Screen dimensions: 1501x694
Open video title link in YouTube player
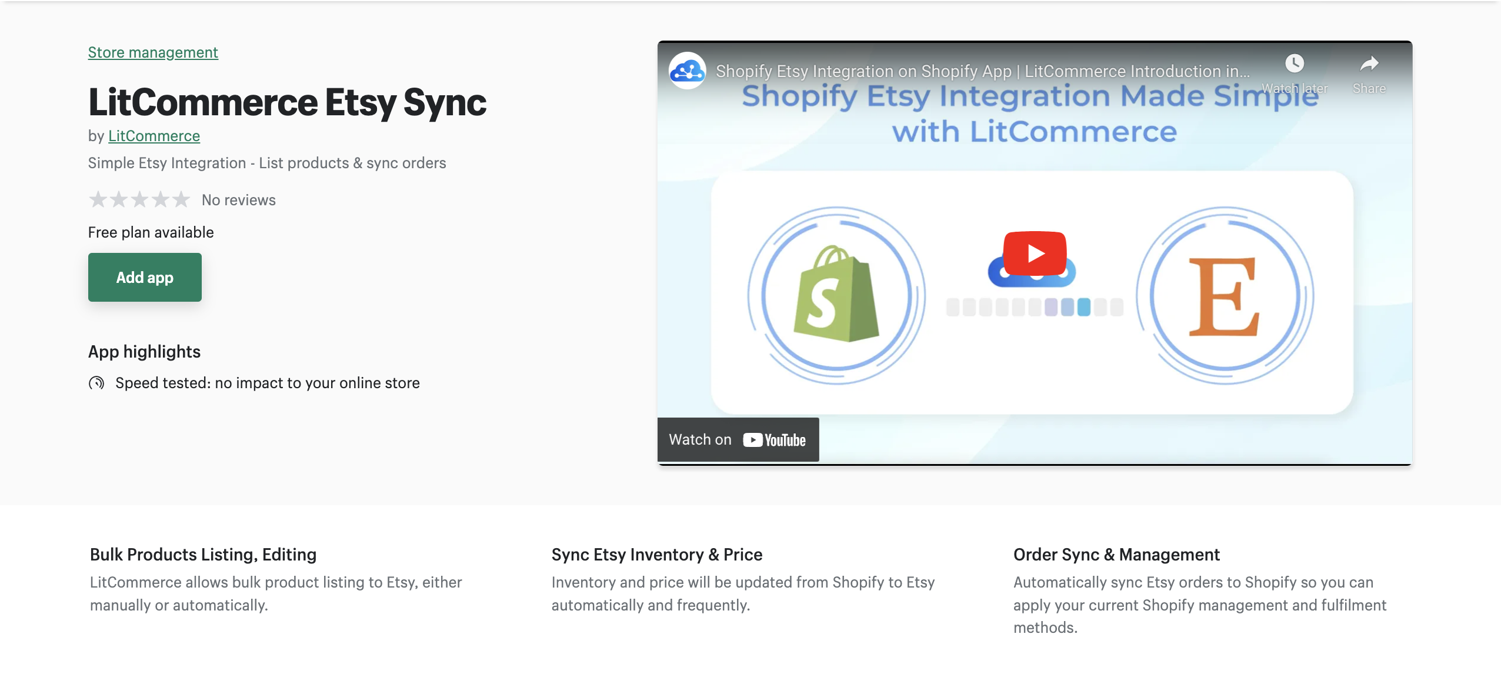pos(983,71)
